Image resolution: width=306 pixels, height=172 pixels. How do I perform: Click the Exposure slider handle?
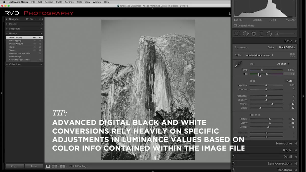point(266,85)
